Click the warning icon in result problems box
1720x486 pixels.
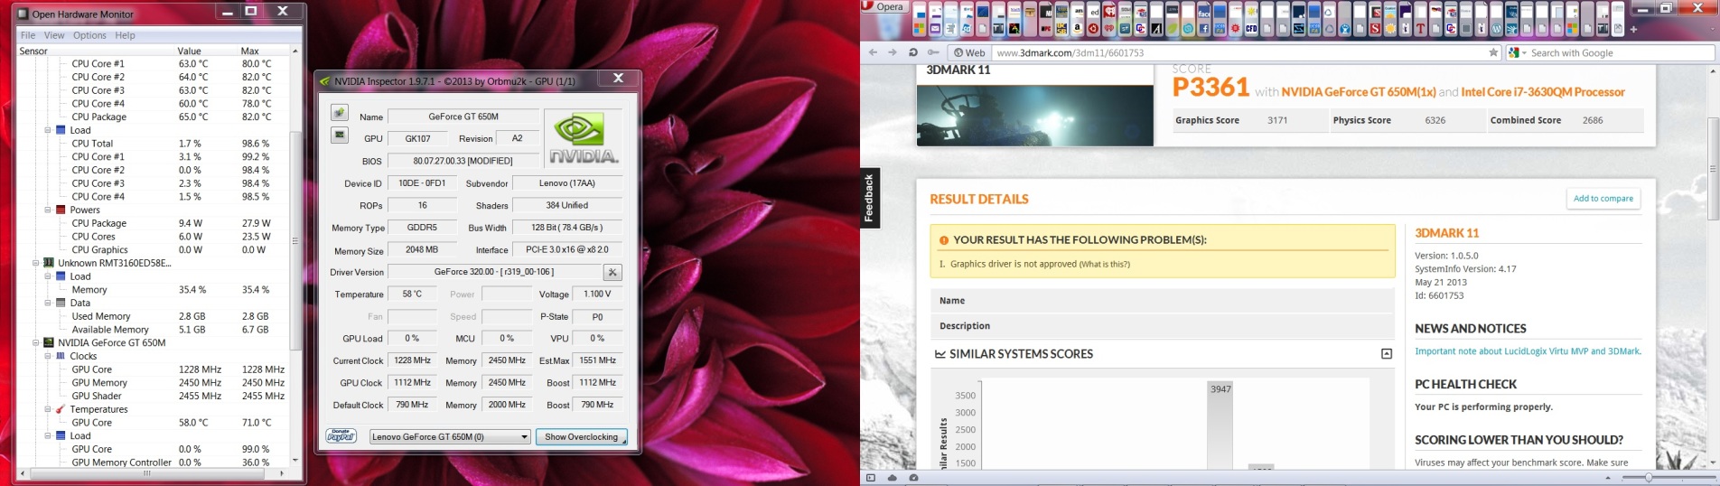click(943, 240)
